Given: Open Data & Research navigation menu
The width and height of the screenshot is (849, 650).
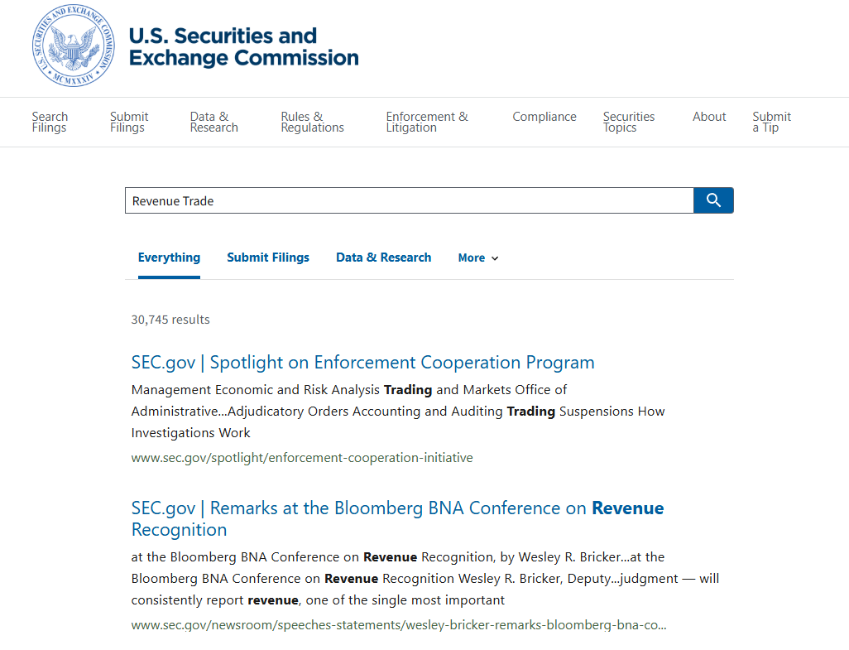Looking at the screenshot, I should (x=213, y=122).
